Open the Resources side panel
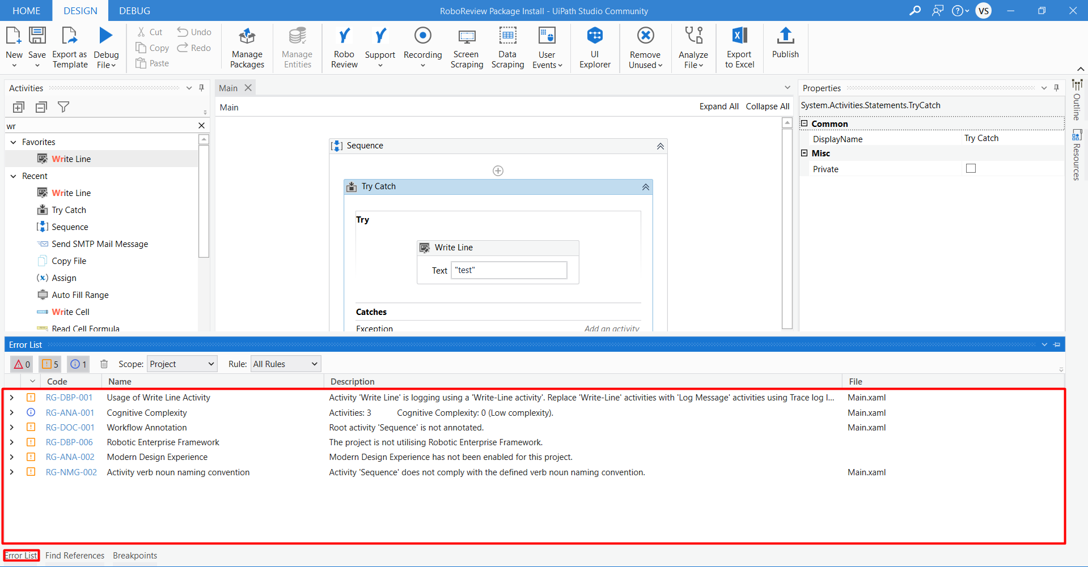The image size is (1088, 567). [1077, 156]
